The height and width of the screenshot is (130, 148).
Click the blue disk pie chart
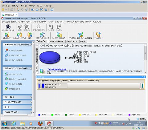pyautogui.click(x=50, y=57)
